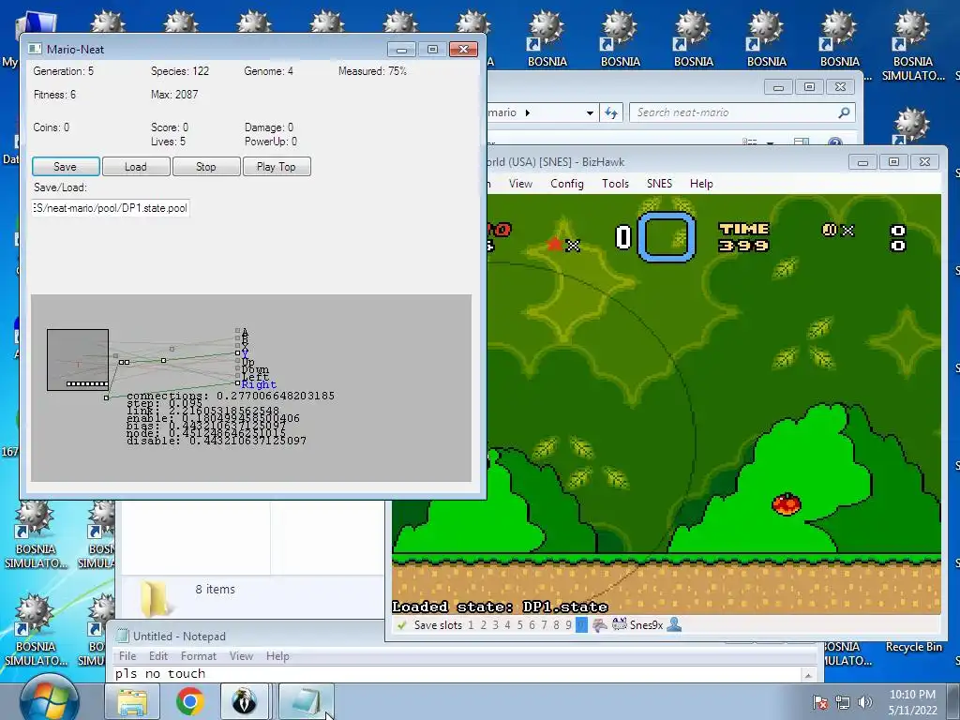The image size is (960, 720).
Task: Click the Action Center flag tray icon
Action: [x=820, y=702]
